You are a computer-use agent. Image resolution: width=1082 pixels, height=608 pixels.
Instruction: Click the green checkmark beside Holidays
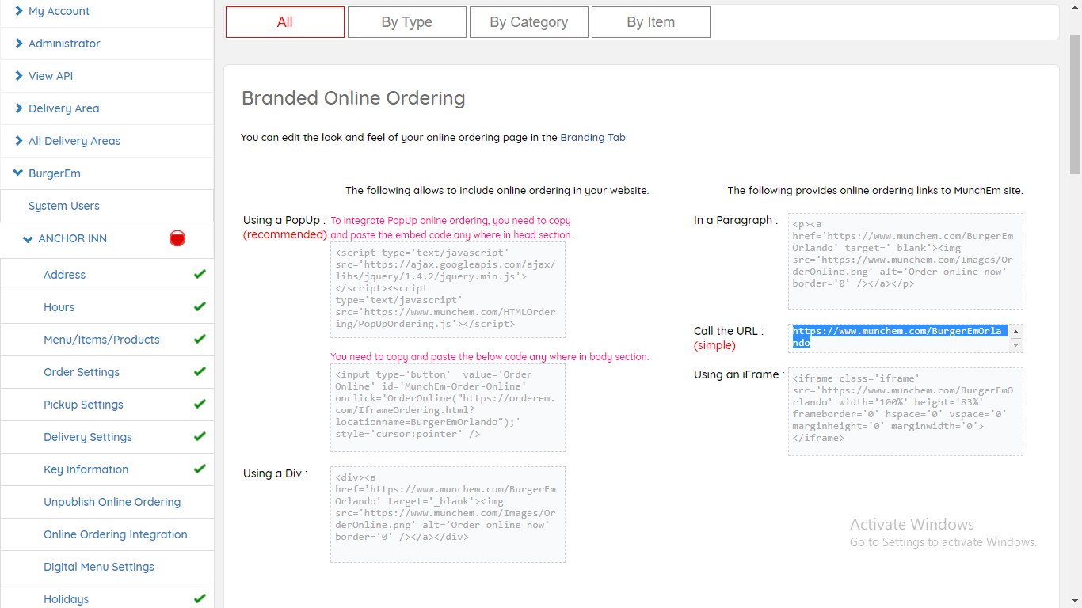[x=200, y=598]
